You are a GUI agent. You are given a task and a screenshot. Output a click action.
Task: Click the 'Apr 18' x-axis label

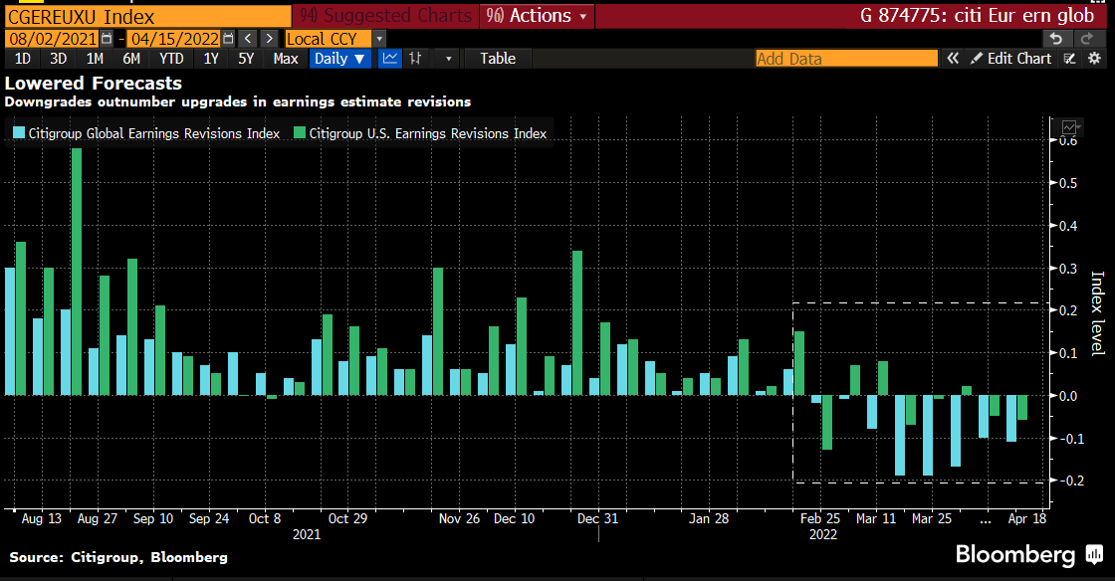point(1026,518)
